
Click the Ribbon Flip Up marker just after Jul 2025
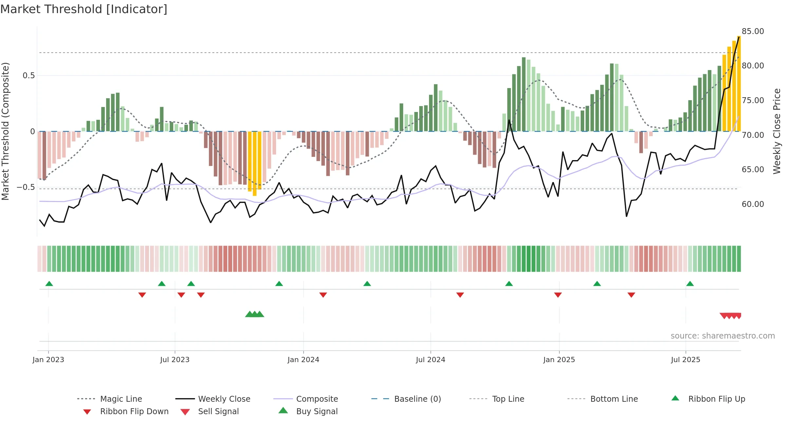pyautogui.click(x=690, y=284)
